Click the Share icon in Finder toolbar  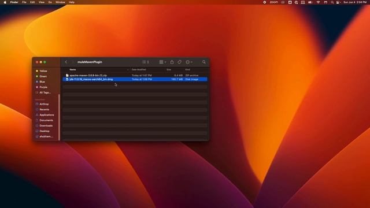tap(172, 62)
